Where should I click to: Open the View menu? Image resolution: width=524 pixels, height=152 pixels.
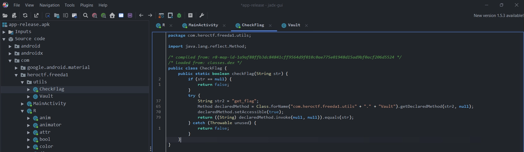coord(29,5)
